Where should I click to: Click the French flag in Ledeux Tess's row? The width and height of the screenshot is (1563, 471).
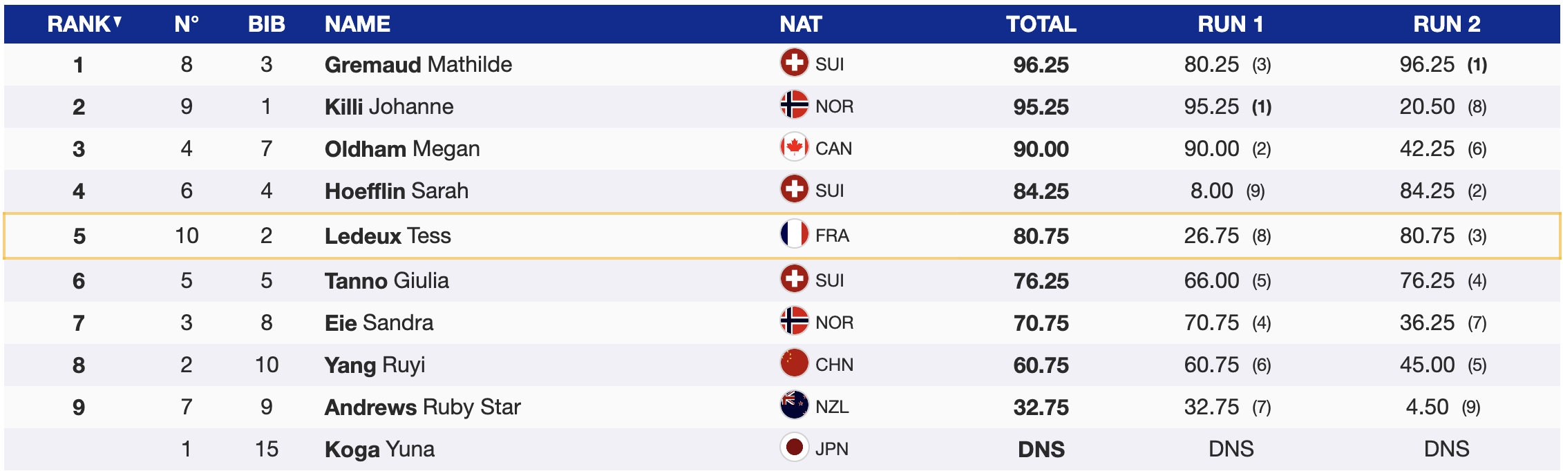click(x=794, y=234)
